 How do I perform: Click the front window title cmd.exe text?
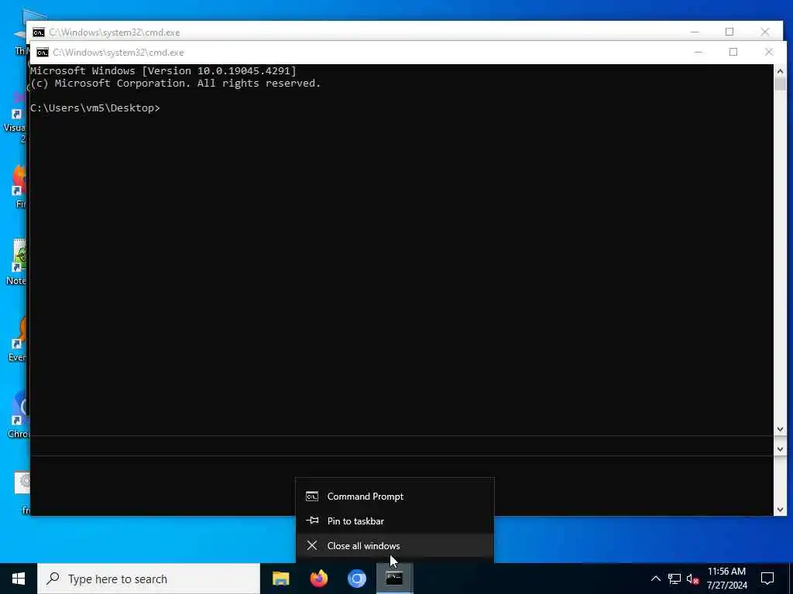click(118, 53)
